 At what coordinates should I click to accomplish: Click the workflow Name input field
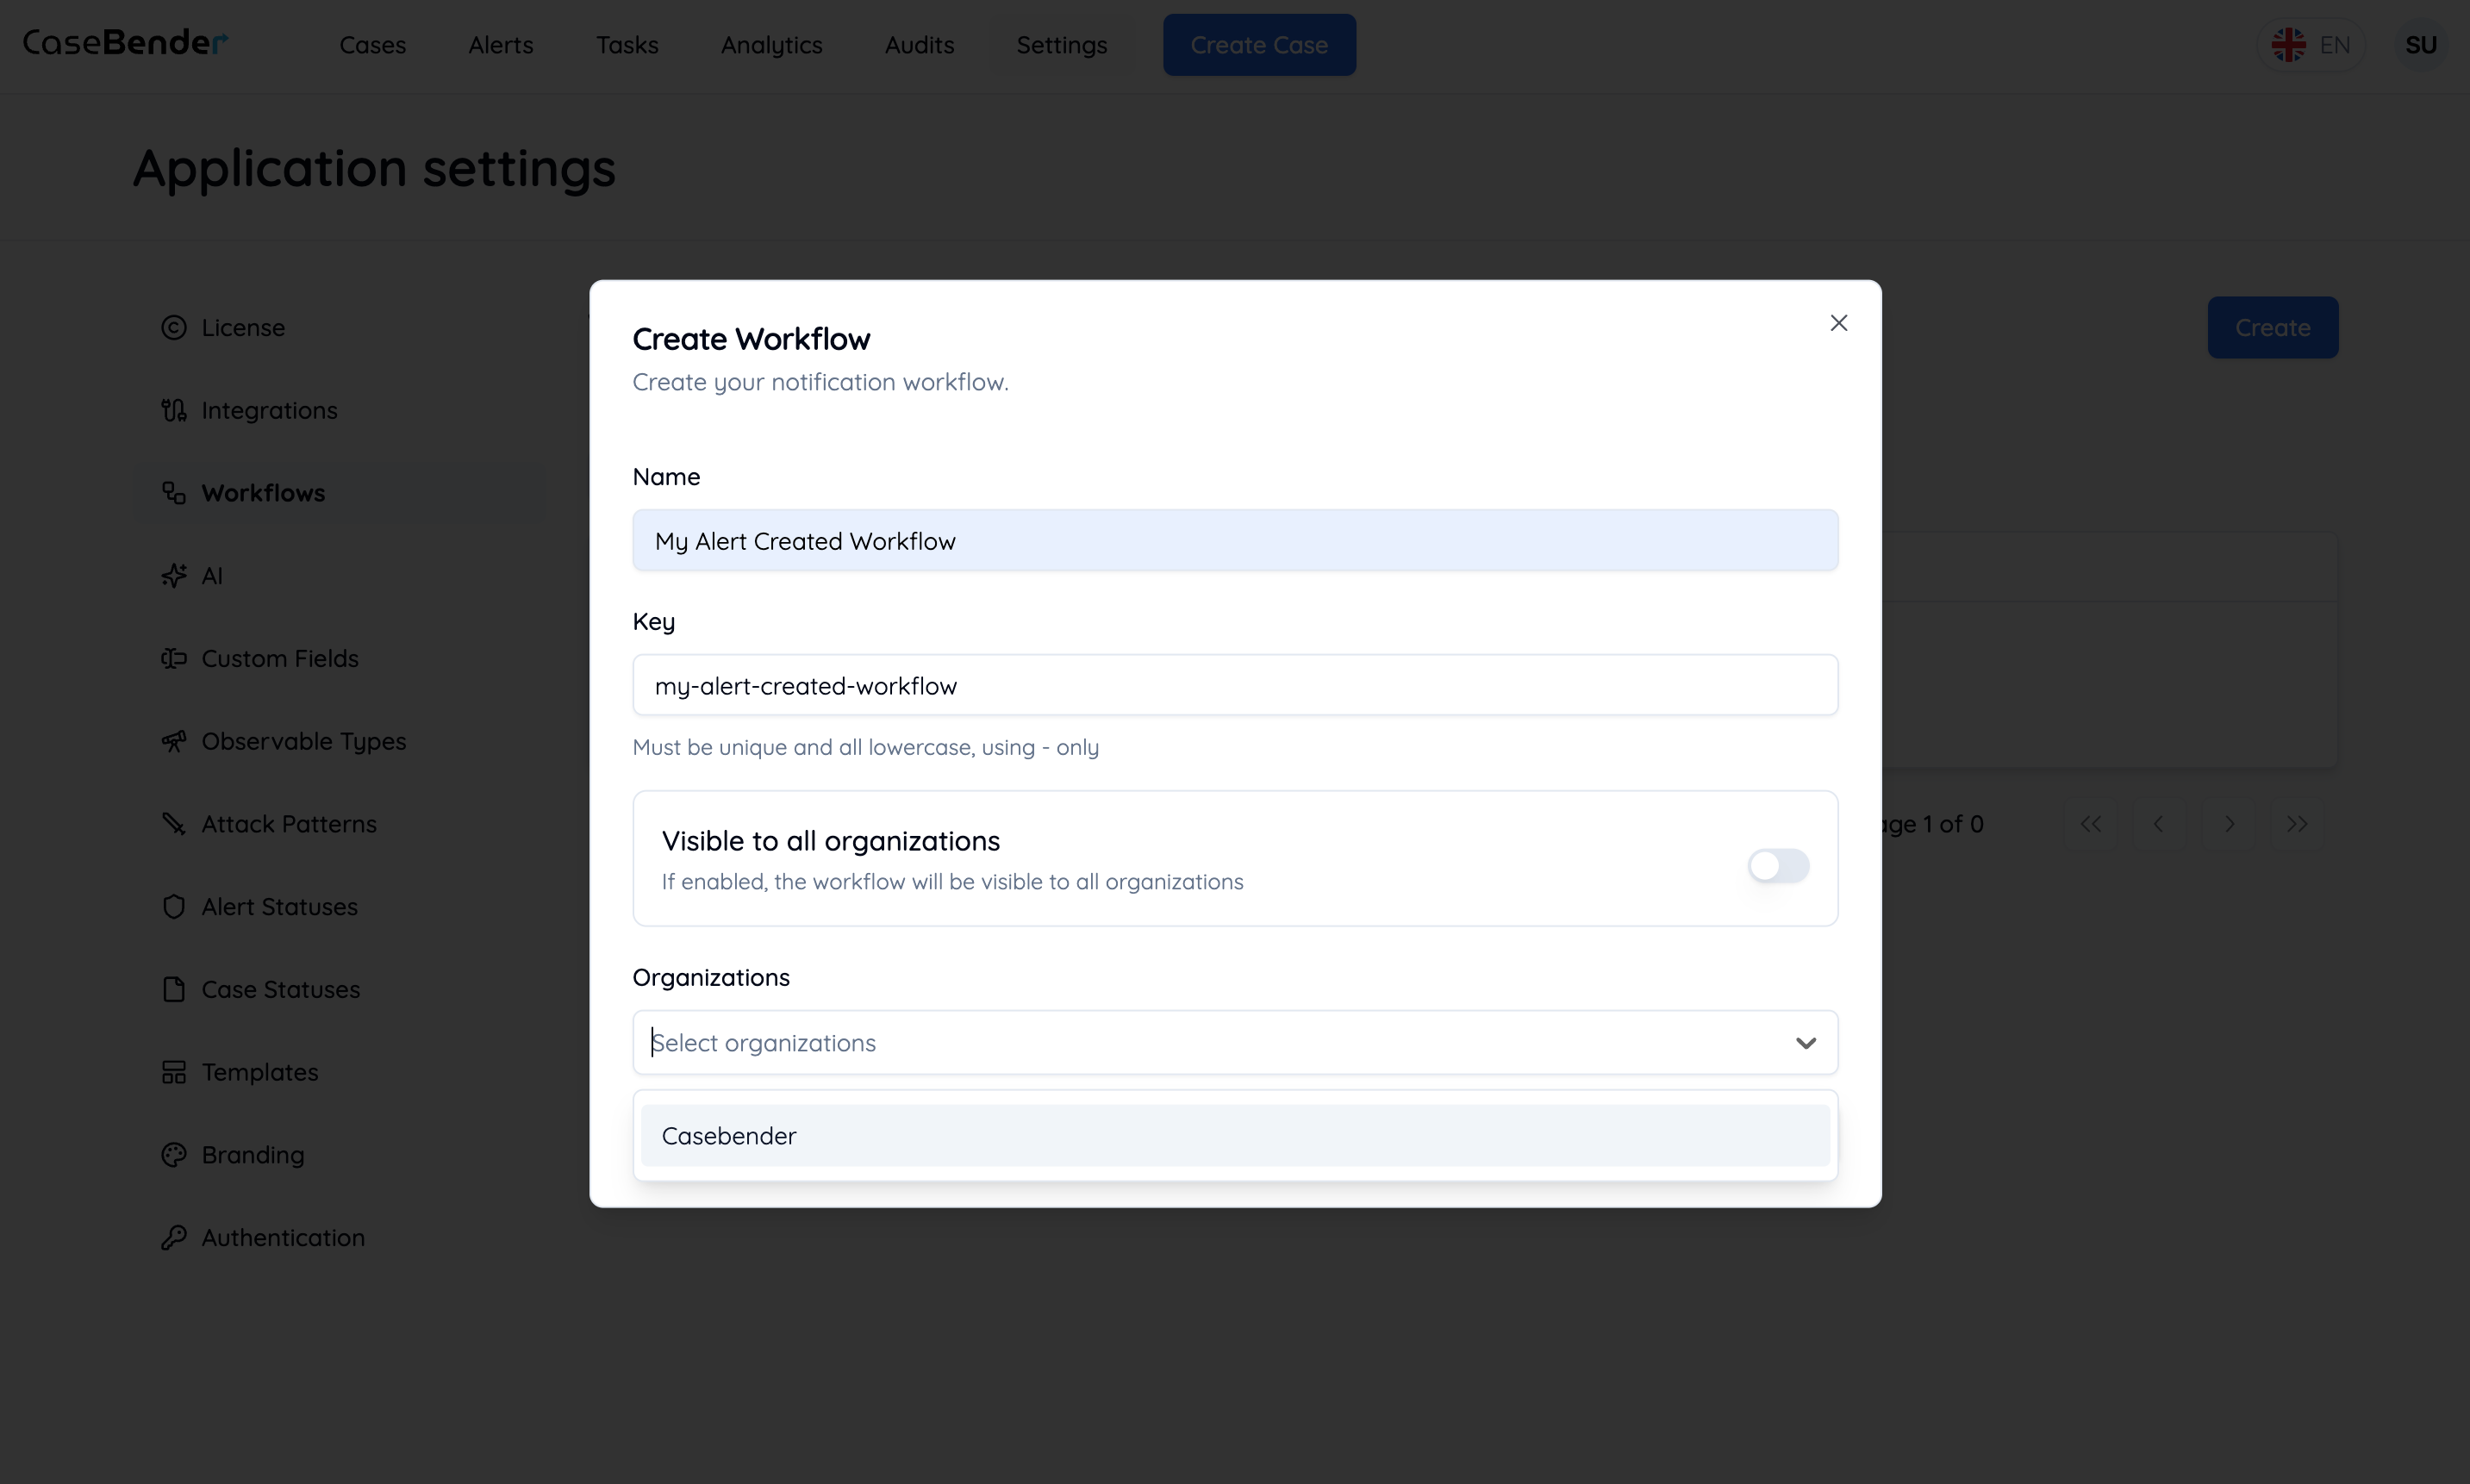coord(1233,540)
